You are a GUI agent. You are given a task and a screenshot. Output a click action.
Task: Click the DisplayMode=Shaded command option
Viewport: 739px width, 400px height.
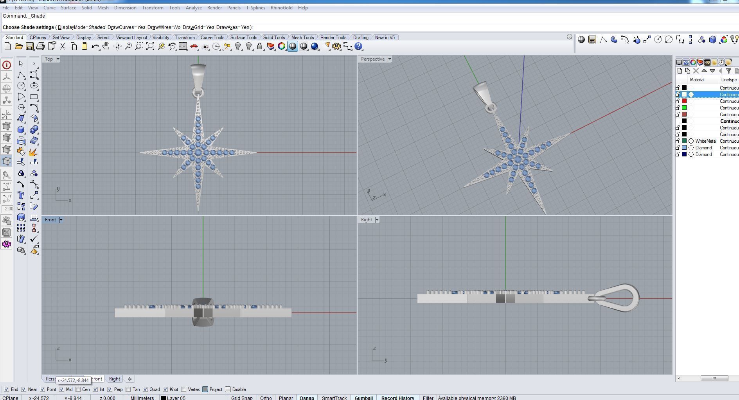click(81, 27)
